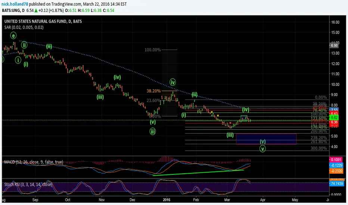Select the Stoch RSI (3, 3, 14, 14, close) label
This screenshot has width=348, height=205.
click(28, 184)
